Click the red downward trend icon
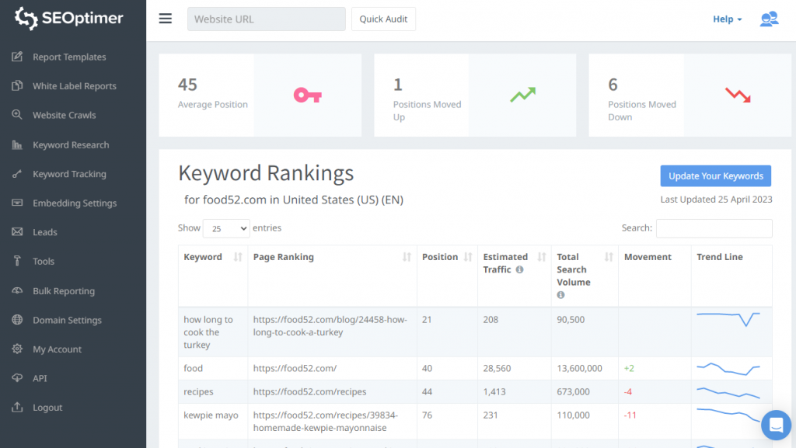Screen dimensions: 796x448 (x=738, y=95)
